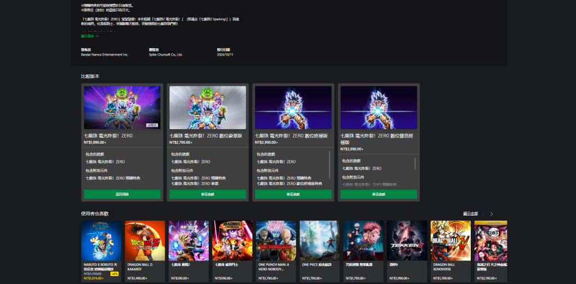Click the price NT$3,990.00+
This screenshot has height=284, width=576.
click(x=352, y=149)
